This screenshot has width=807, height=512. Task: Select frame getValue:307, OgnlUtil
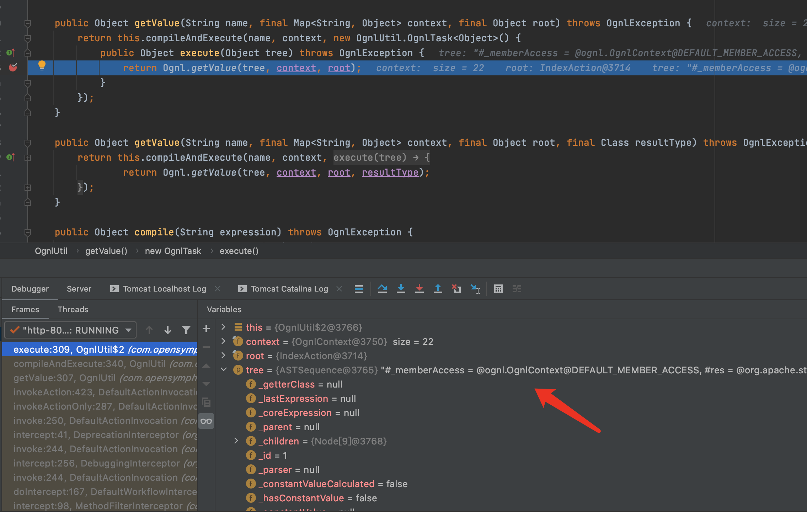tap(100, 378)
